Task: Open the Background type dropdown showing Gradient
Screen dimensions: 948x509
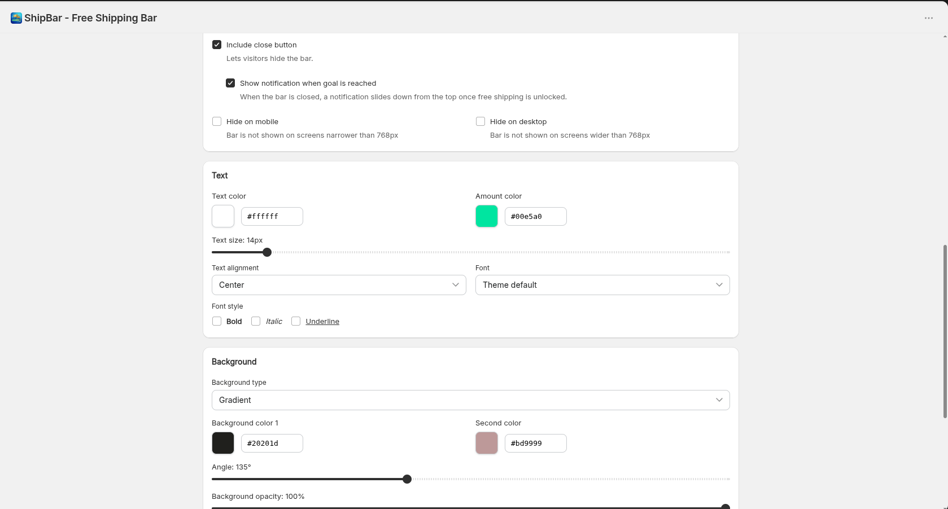Action: pyautogui.click(x=471, y=400)
